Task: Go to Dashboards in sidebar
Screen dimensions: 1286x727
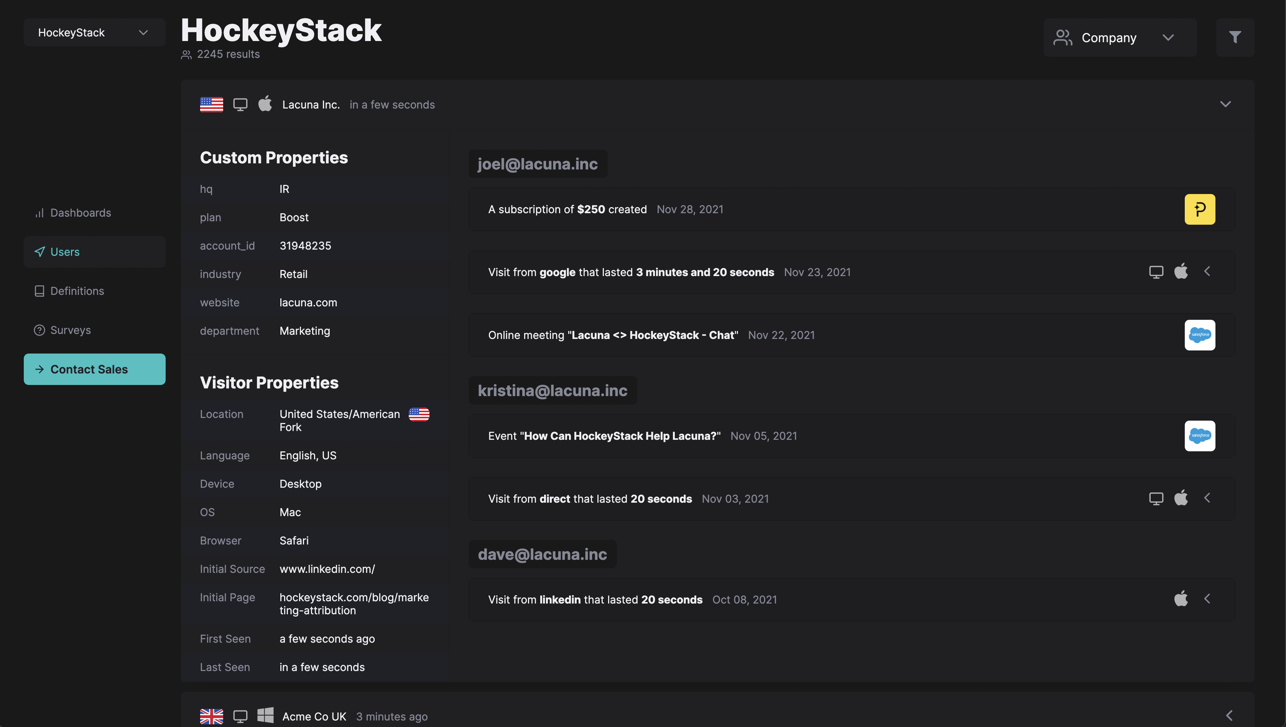Action: tap(94, 213)
